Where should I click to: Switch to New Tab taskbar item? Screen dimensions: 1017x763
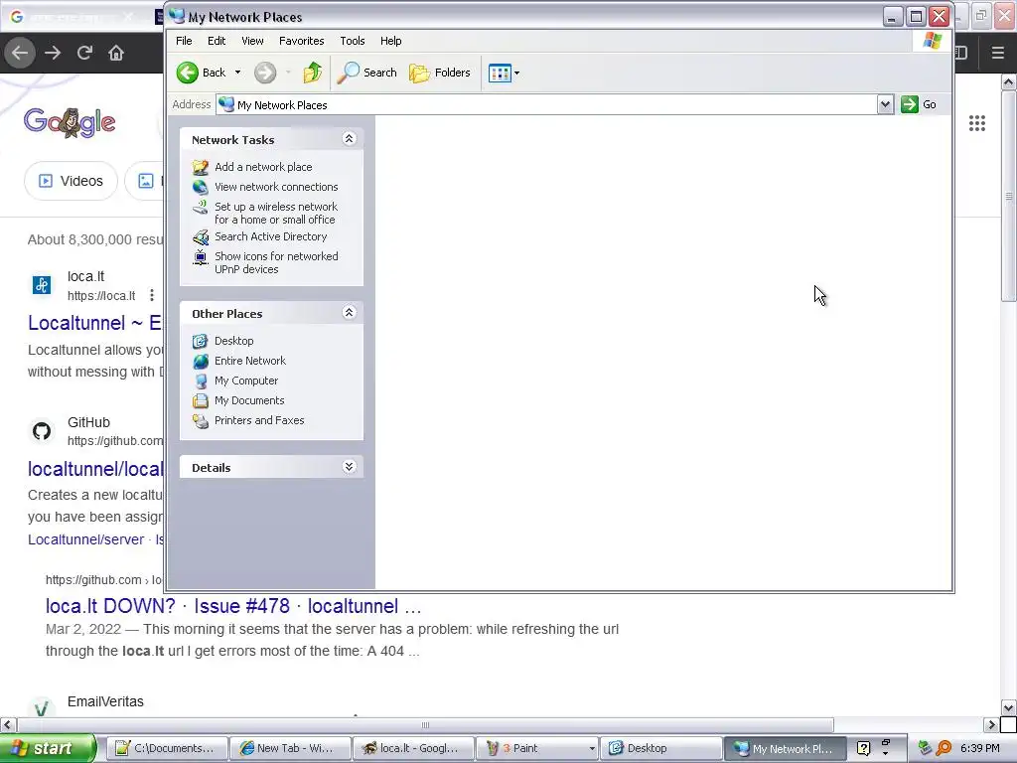pos(290,748)
